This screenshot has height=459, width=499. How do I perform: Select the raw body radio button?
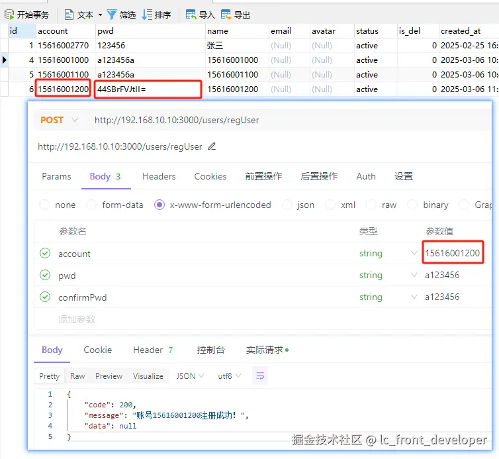[x=371, y=205]
